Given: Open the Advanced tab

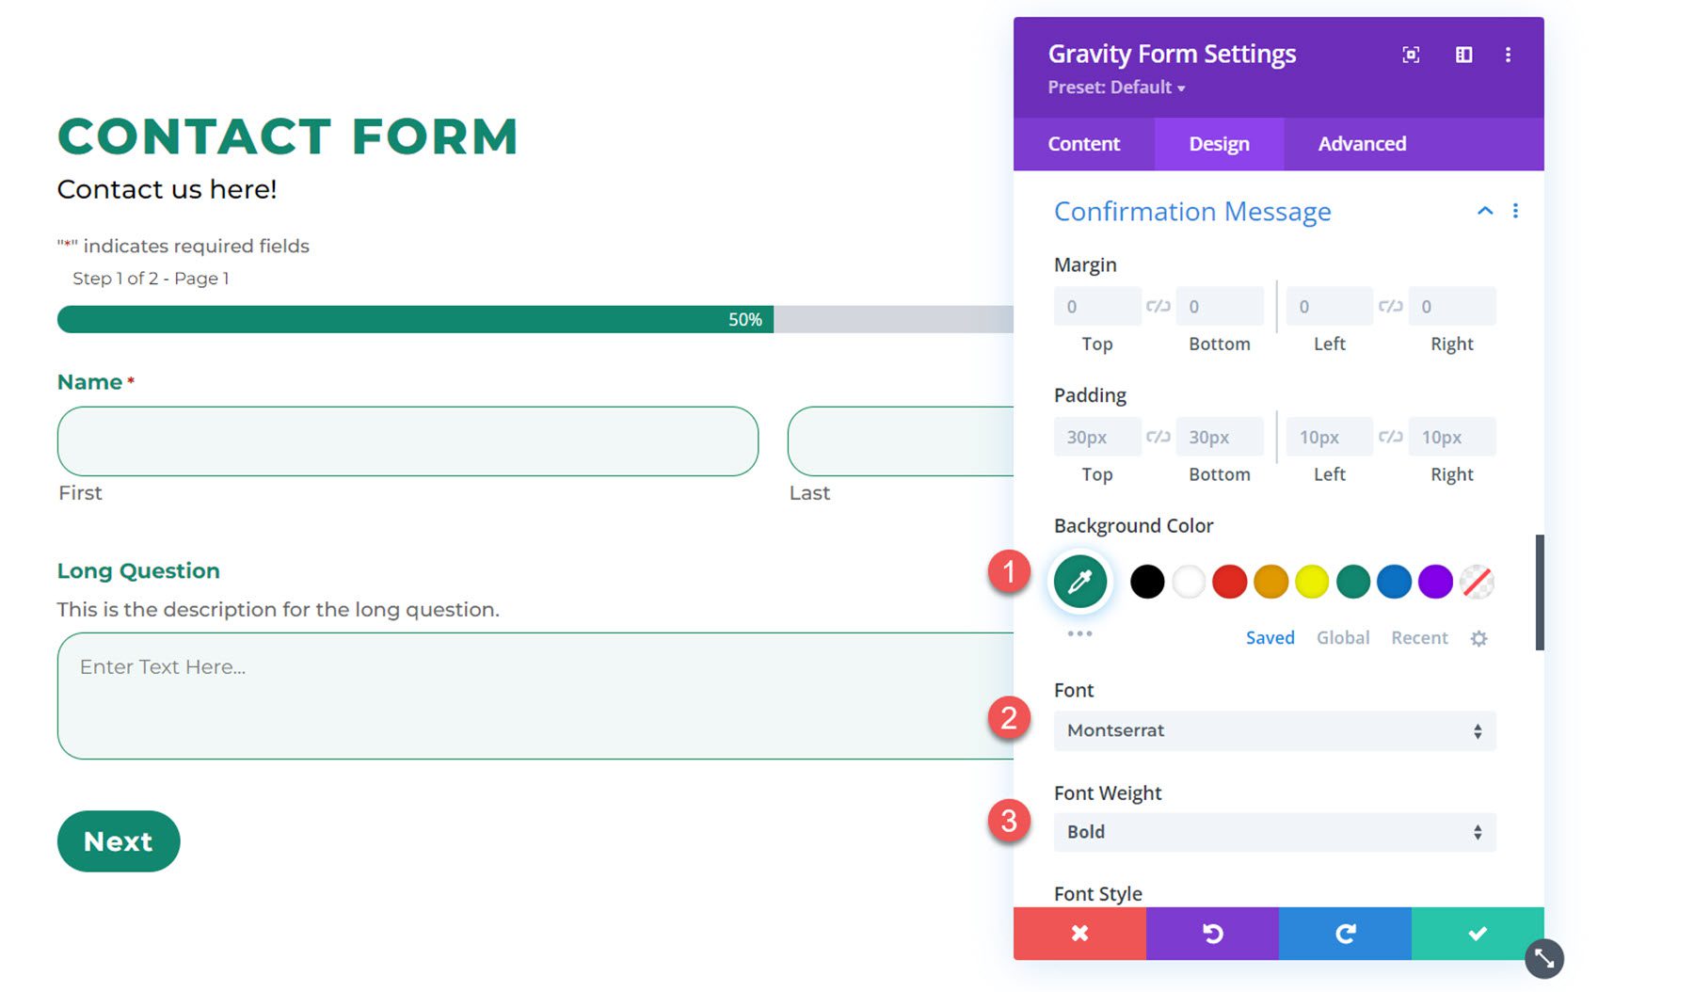Looking at the screenshot, I should point(1361,143).
